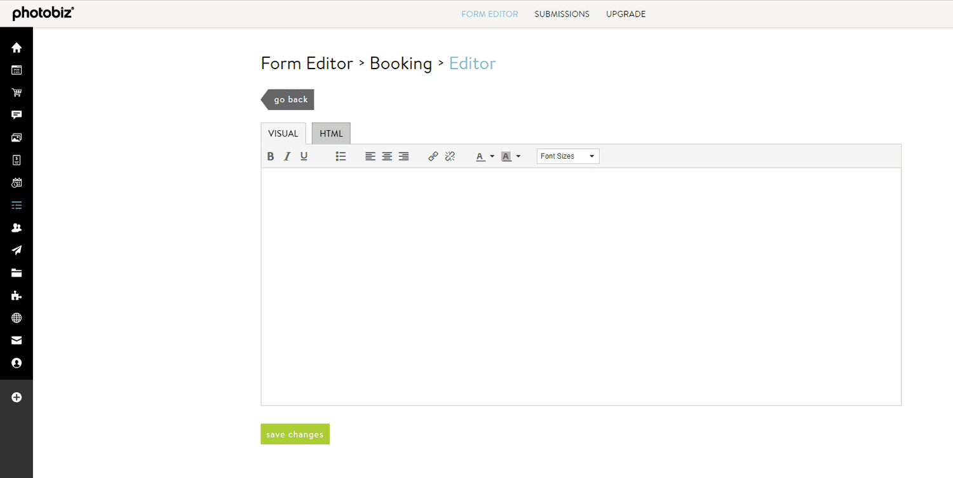Remove a hyperlink with the unlink tool
Viewport: 953px width, 478px height.
click(450, 156)
